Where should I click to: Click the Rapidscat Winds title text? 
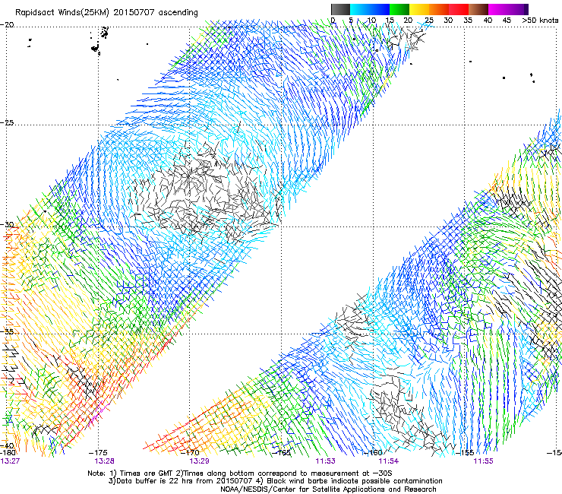[x=106, y=12]
